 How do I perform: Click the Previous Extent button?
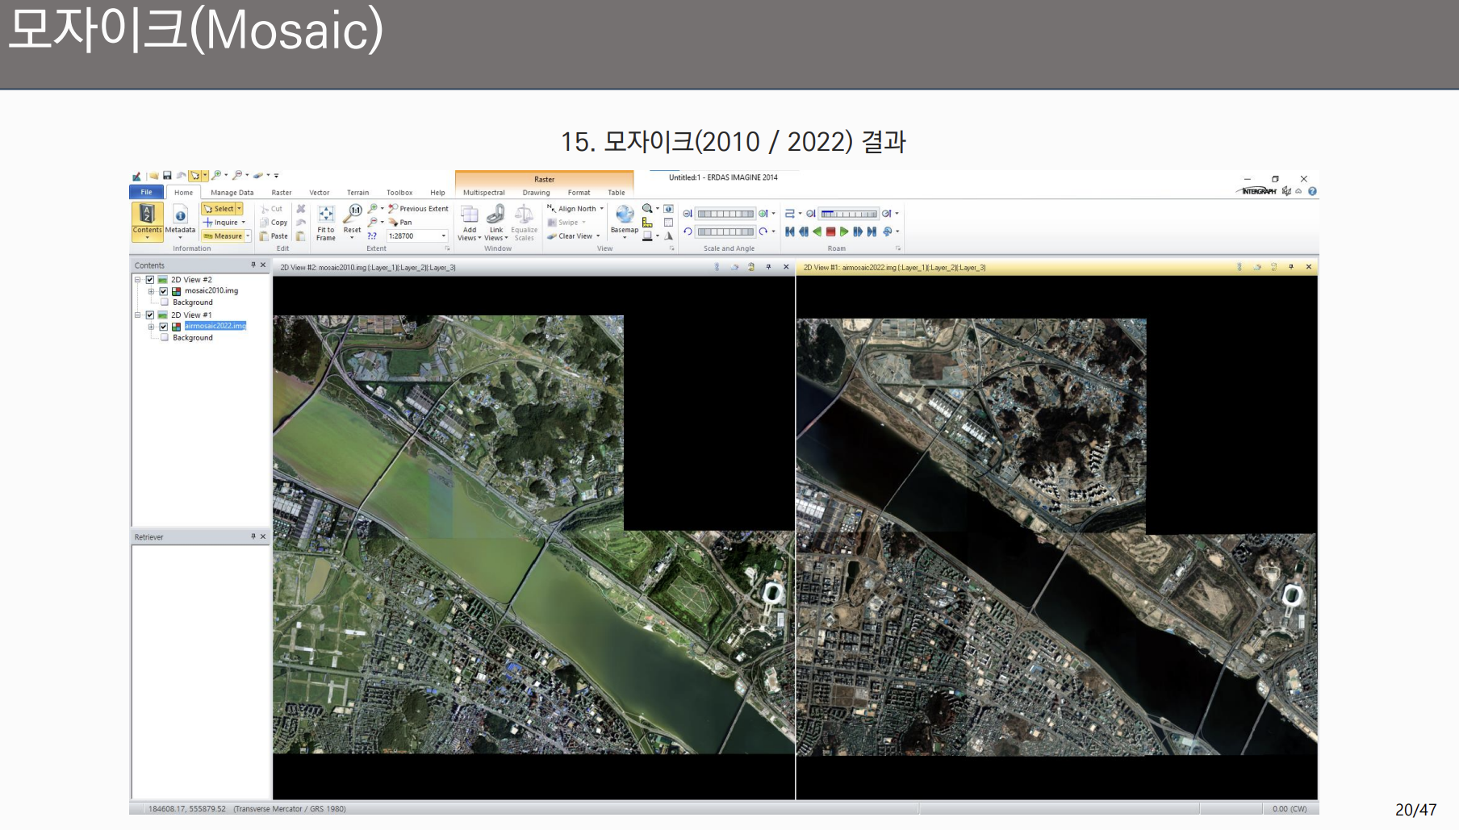pos(418,209)
